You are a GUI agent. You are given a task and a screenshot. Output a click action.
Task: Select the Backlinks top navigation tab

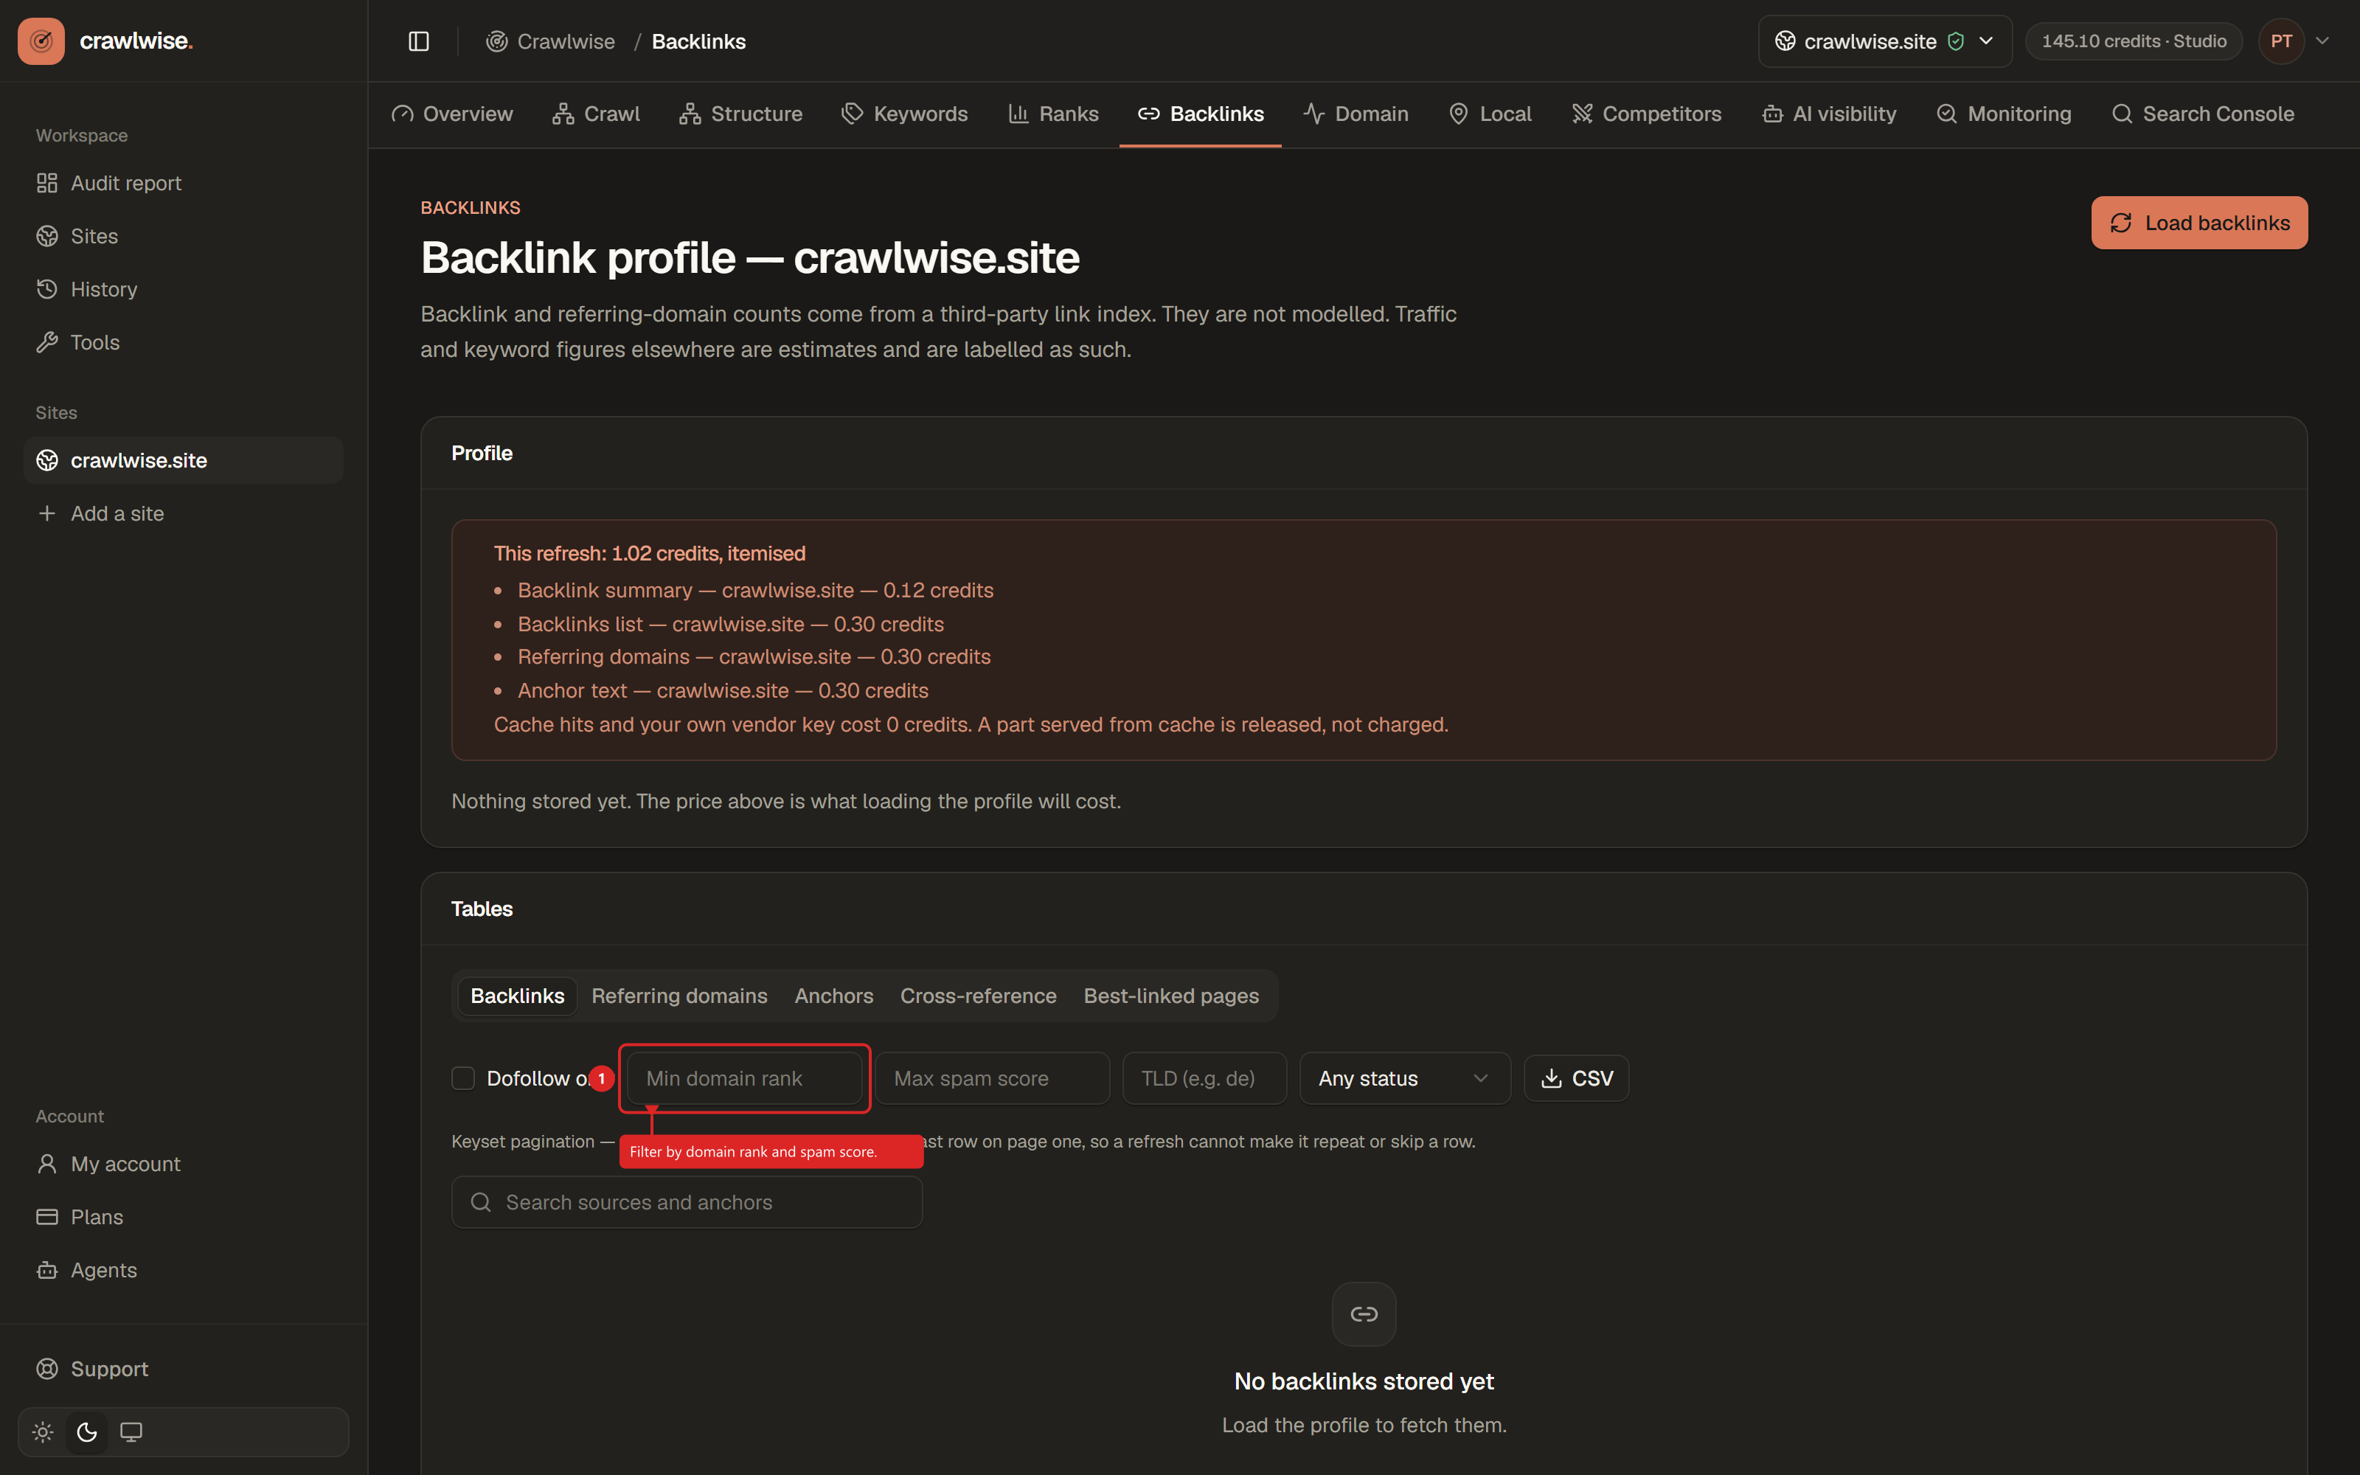(1201, 114)
